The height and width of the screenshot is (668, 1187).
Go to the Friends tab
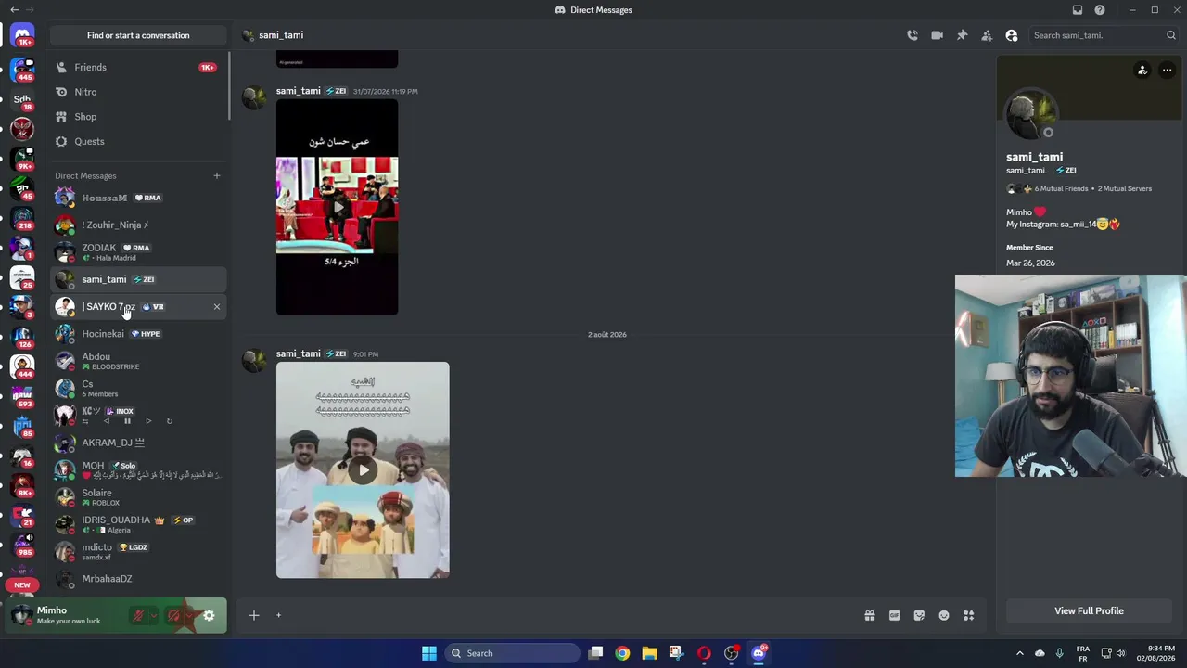point(138,67)
